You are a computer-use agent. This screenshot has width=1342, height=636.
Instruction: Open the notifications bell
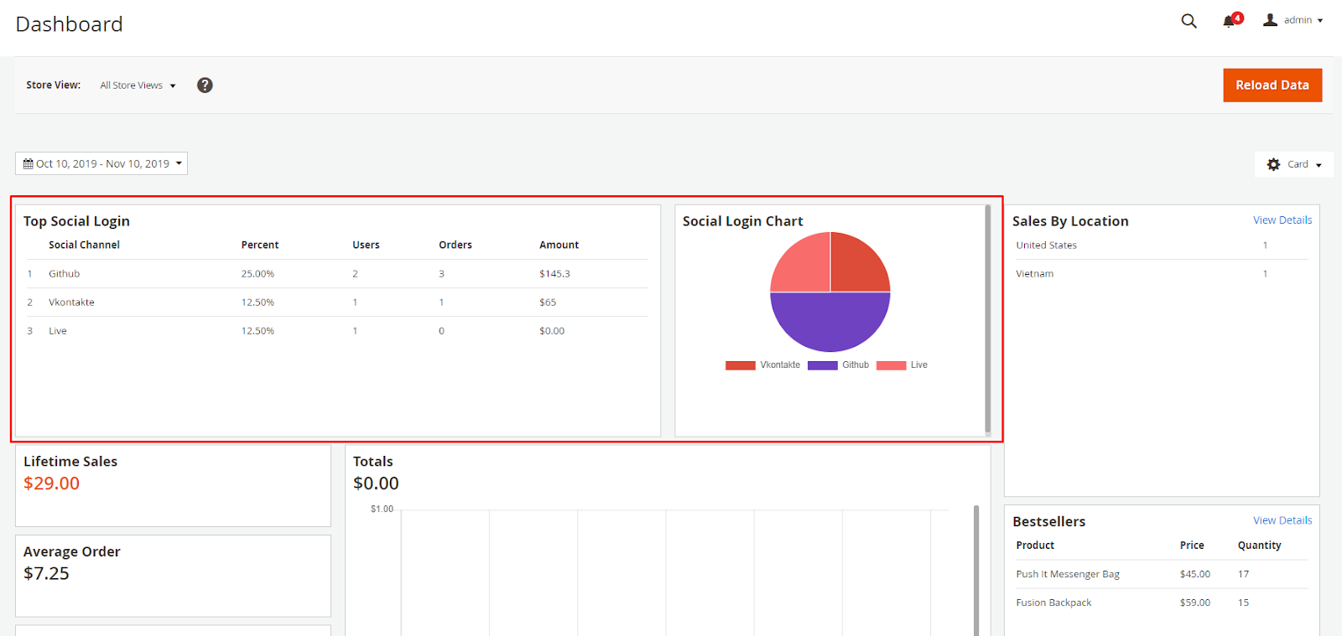click(x=1230, y=21)
